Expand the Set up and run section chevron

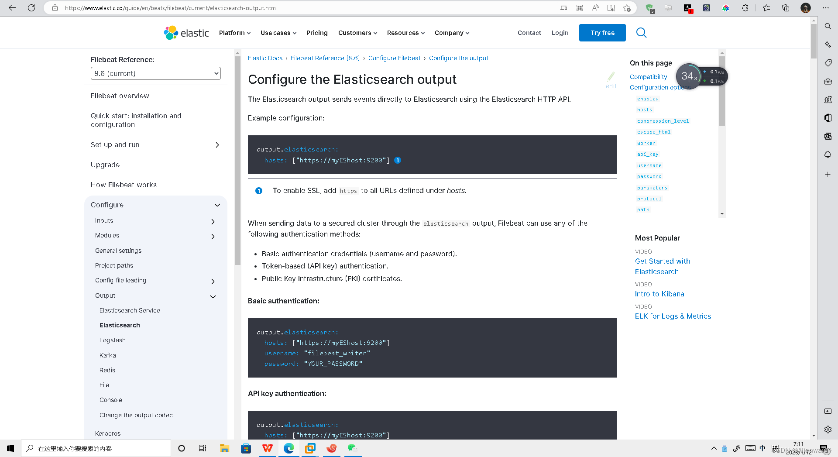217,145
